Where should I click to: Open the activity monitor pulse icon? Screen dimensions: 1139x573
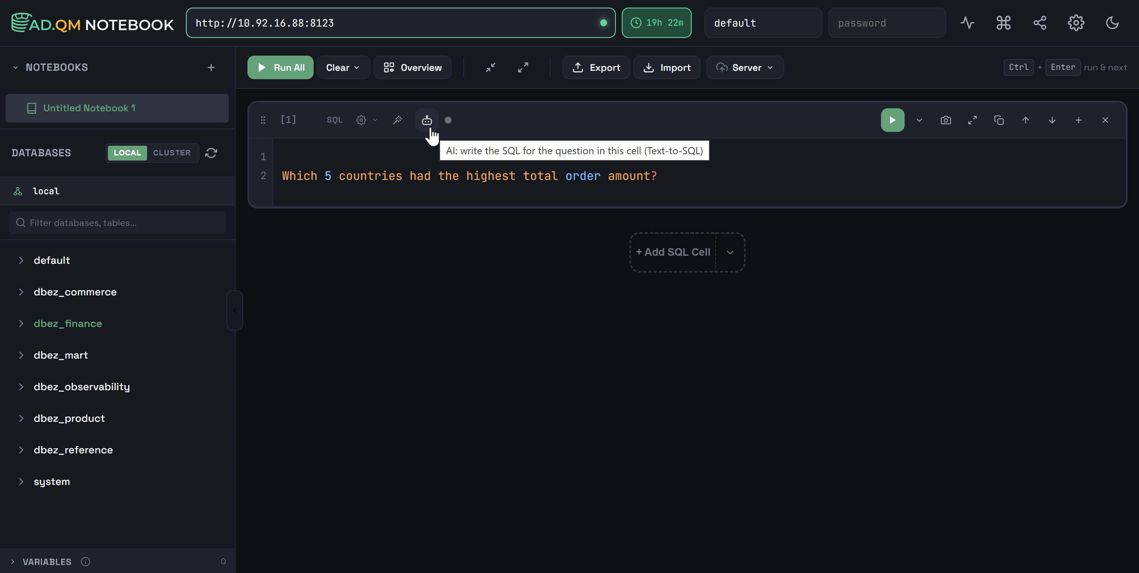point(967,23)
